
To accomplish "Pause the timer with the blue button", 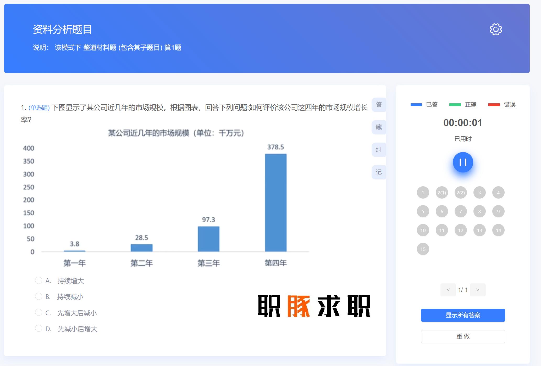I will coord(463,162).
